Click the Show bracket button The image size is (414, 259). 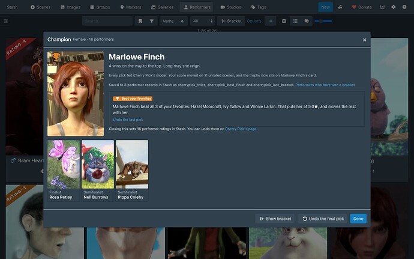[x=275, y=219]
